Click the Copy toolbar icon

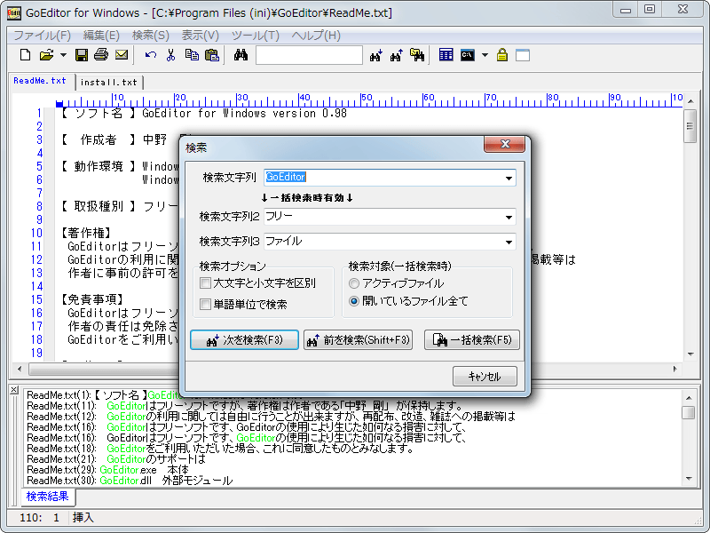pyautogui.click(x=192, y=55)
